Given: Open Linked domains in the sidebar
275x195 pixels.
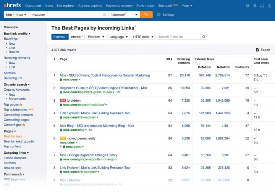Looking at the screenshot, I should 15,158.
